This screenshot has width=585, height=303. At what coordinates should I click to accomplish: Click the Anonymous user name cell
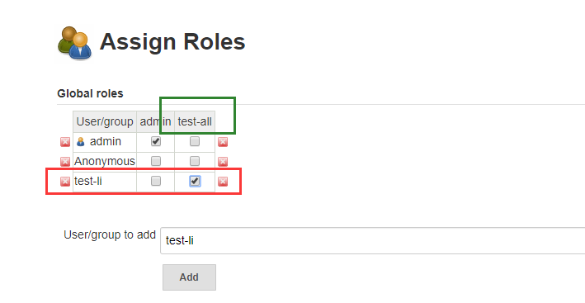click(105, 161)
